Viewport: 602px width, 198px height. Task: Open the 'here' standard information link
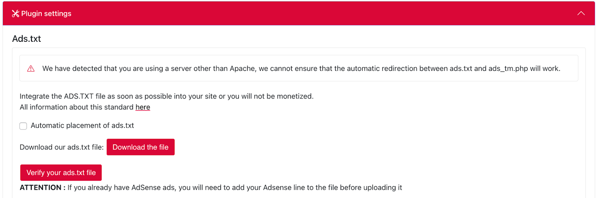pos(143,107)
